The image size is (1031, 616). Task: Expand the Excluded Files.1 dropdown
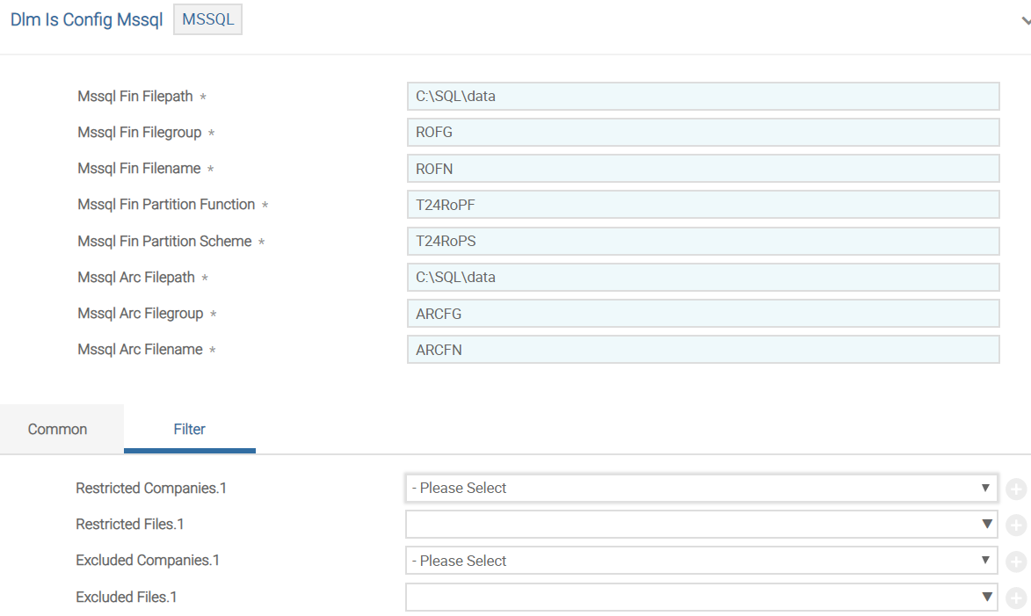click(701, 598)
